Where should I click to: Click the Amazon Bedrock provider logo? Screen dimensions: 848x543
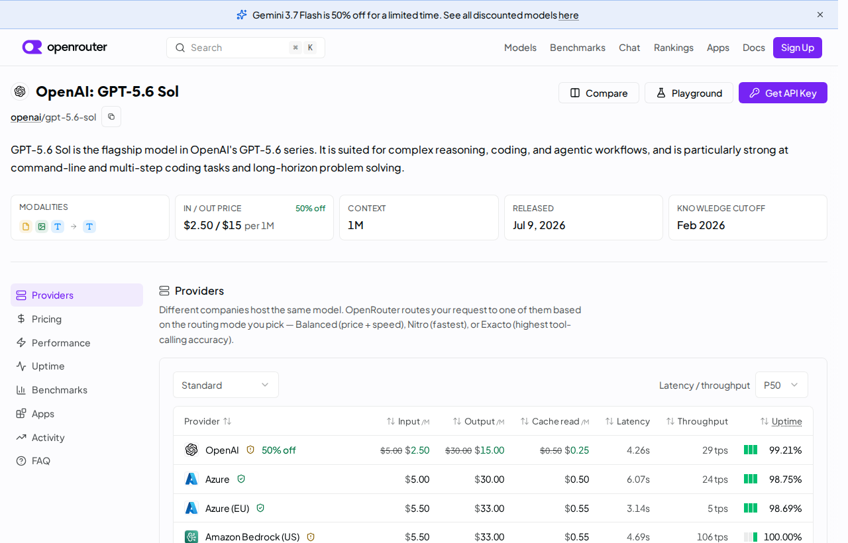click(x=191, y=536)
